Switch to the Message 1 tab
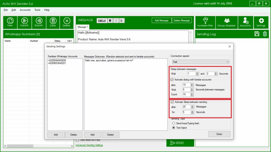Viewport: 271px width, 152px height. point(83,27)
